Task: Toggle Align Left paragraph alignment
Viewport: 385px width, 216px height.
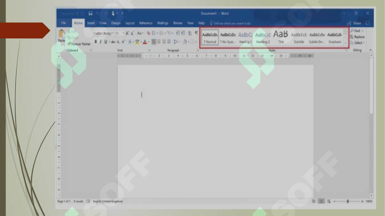Action: pyautogui.click(x=154, y=42)
